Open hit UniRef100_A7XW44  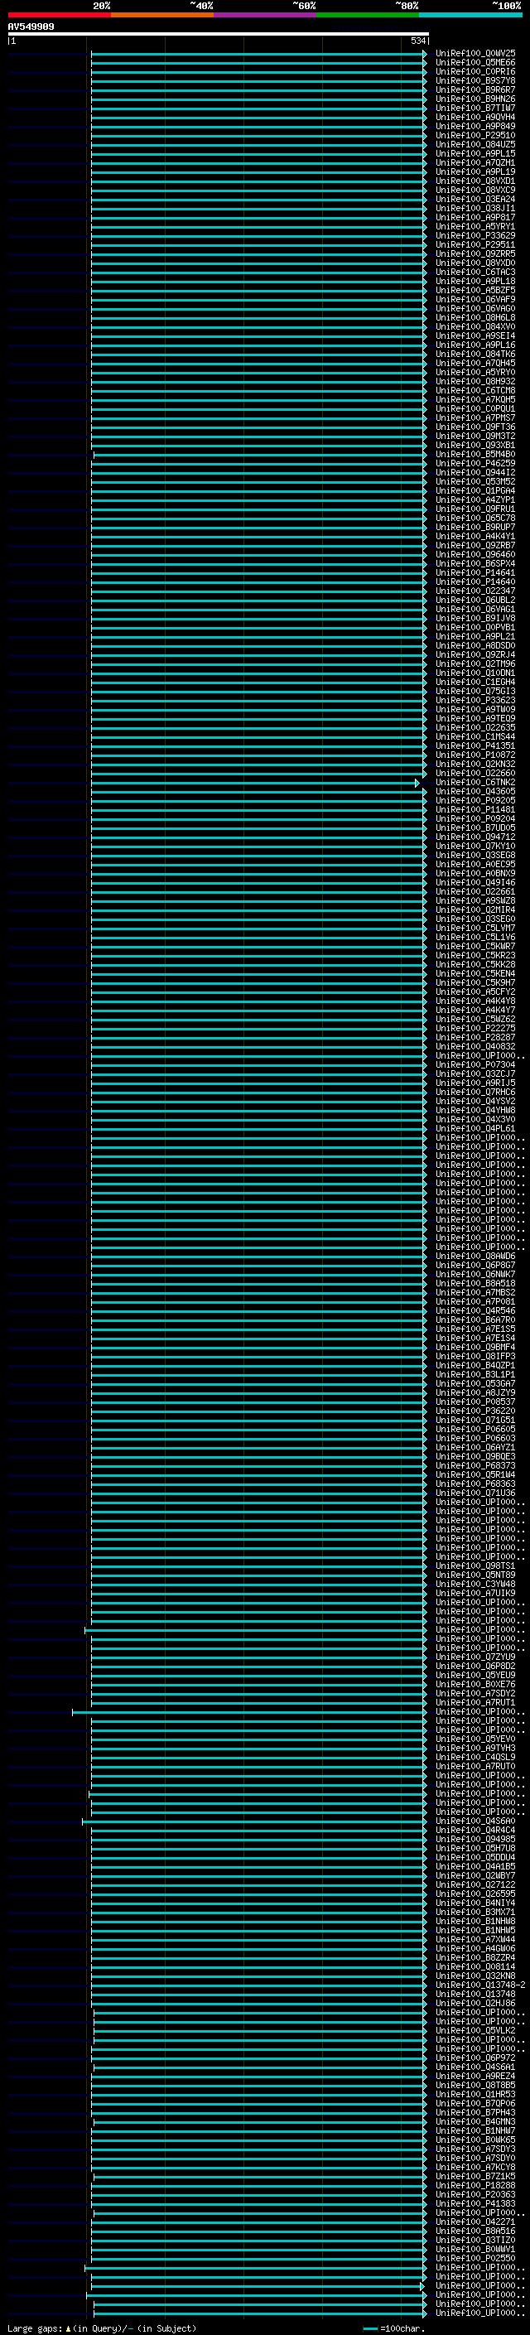475,1939
